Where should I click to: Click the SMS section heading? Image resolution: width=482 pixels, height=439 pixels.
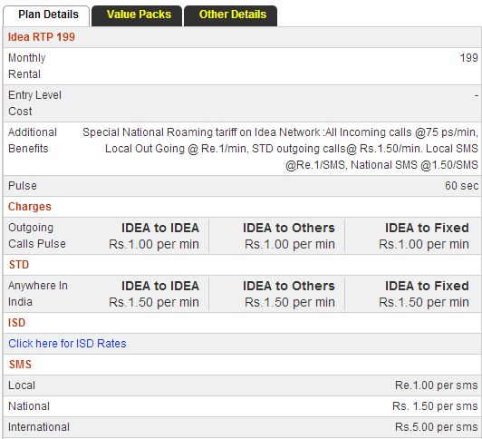coord(20,365)
